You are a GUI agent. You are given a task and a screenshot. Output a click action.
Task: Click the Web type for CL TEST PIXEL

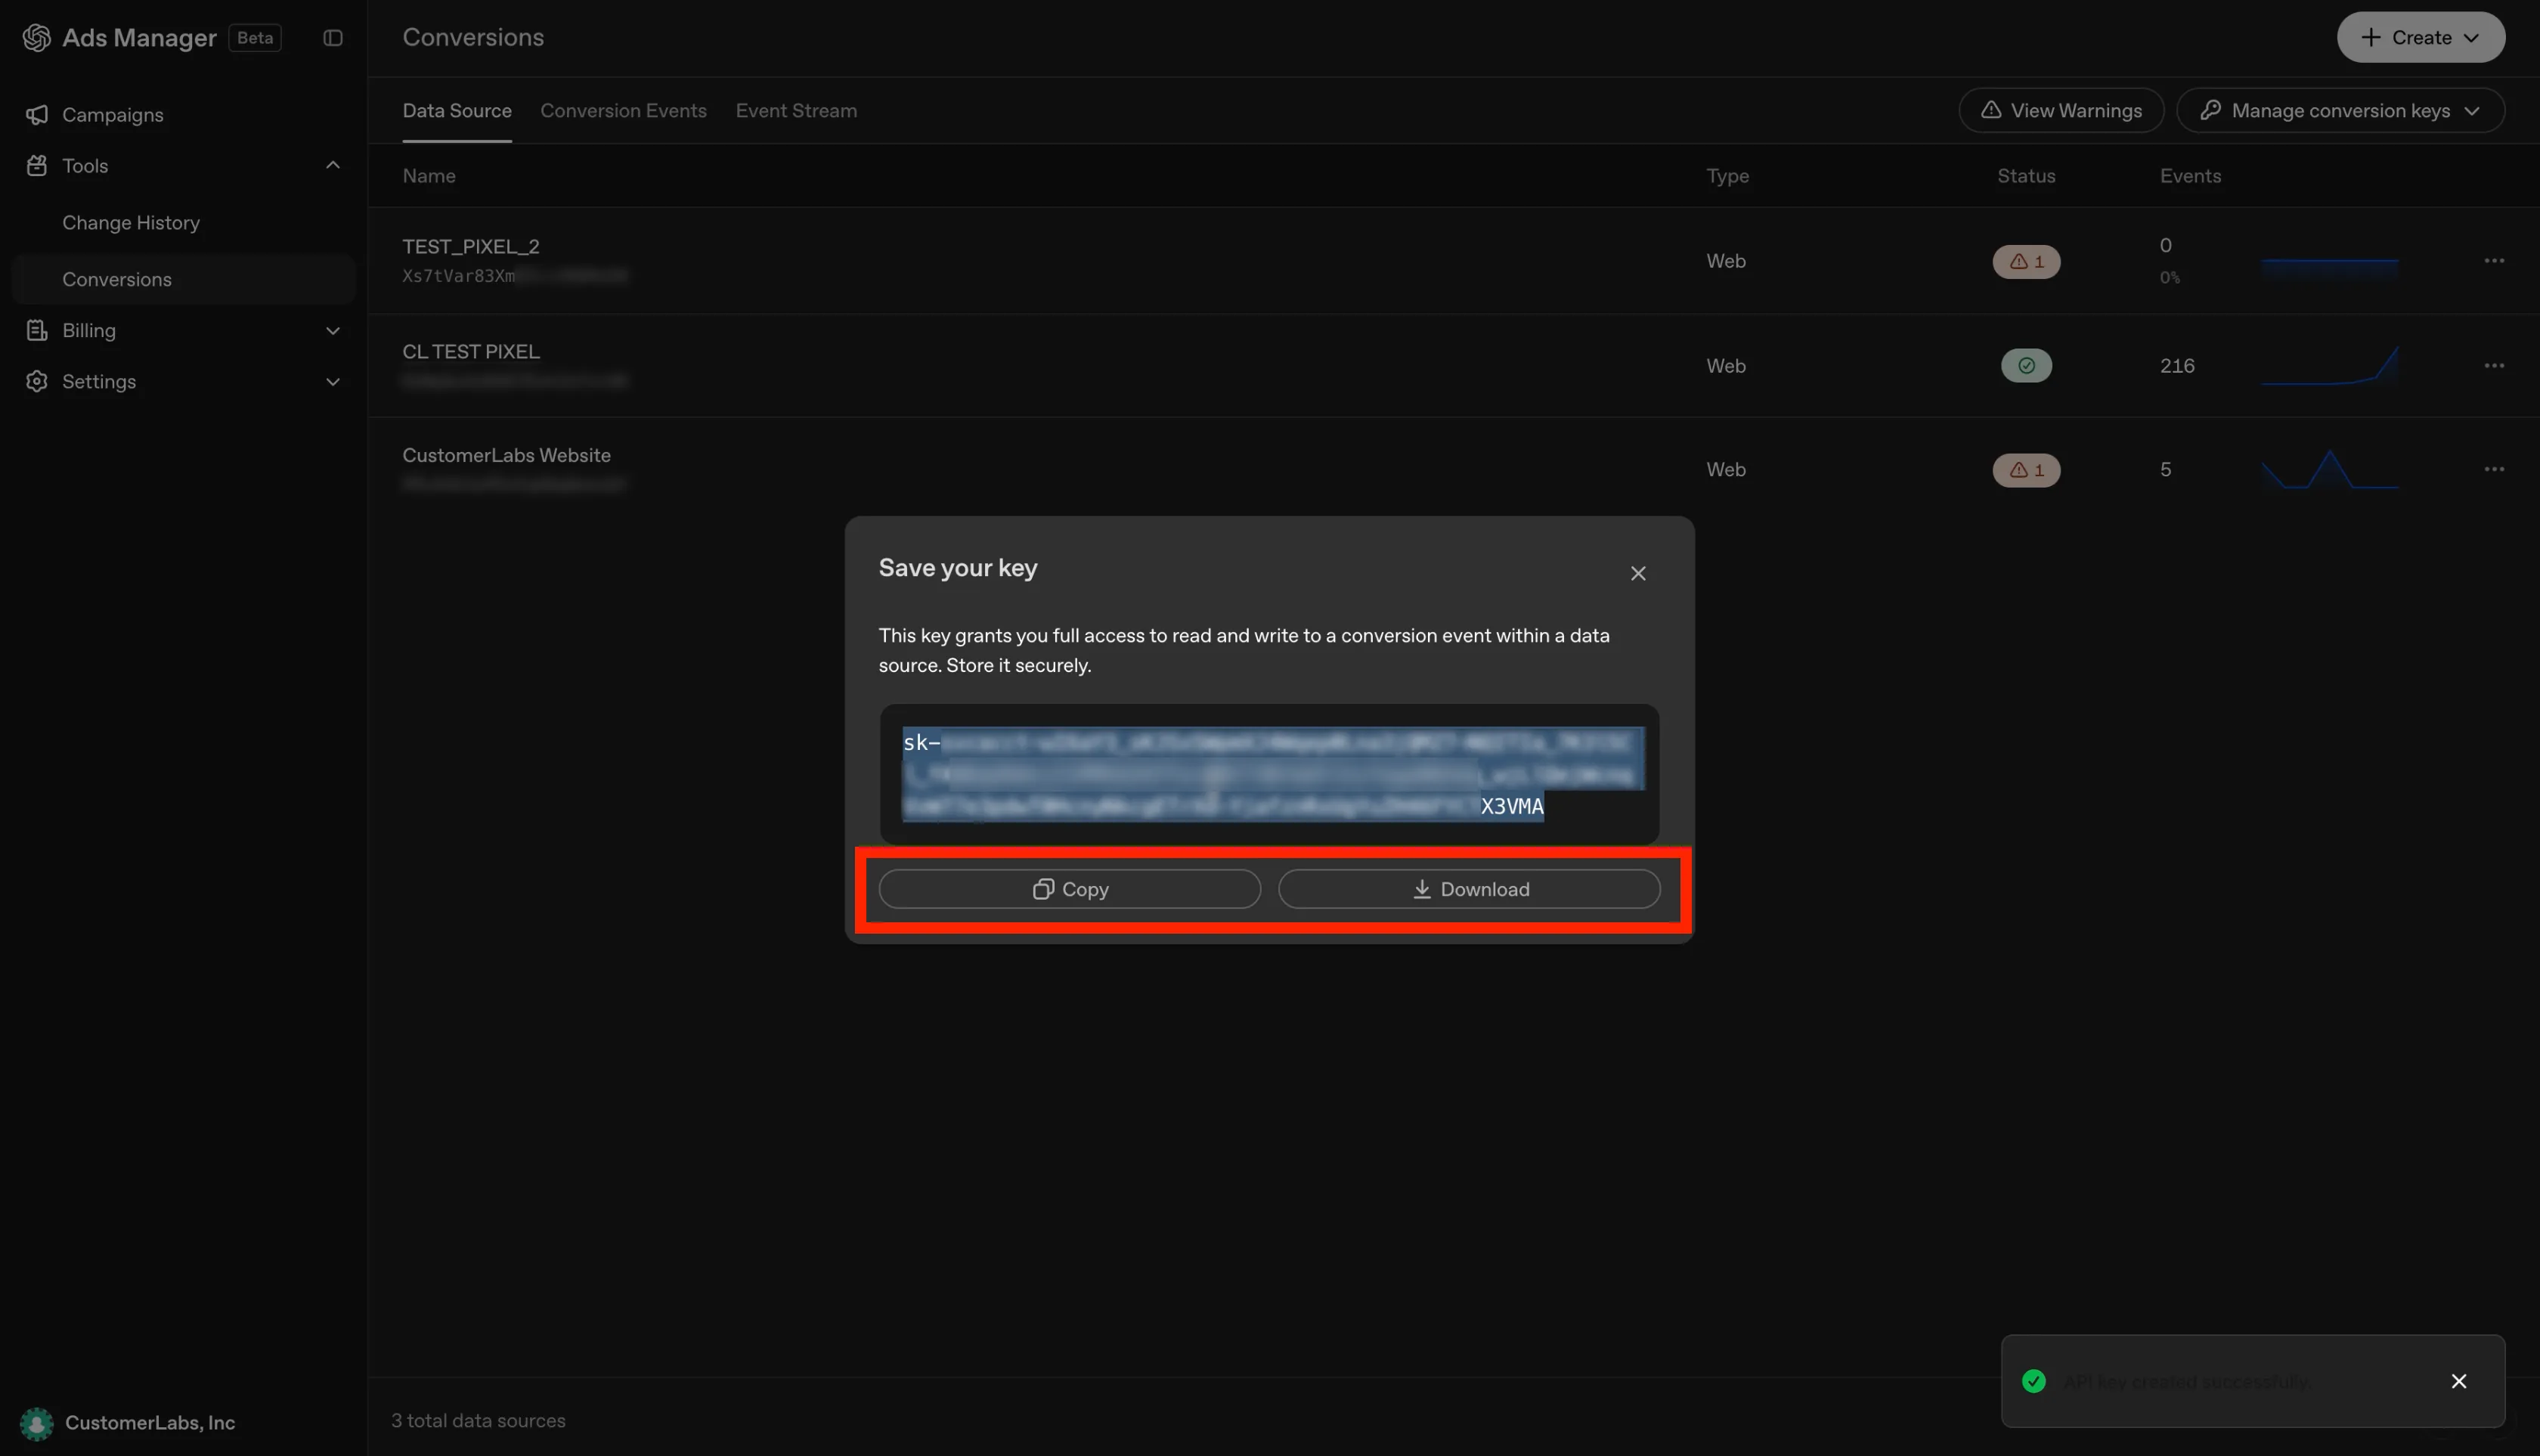coord(1726,365)
